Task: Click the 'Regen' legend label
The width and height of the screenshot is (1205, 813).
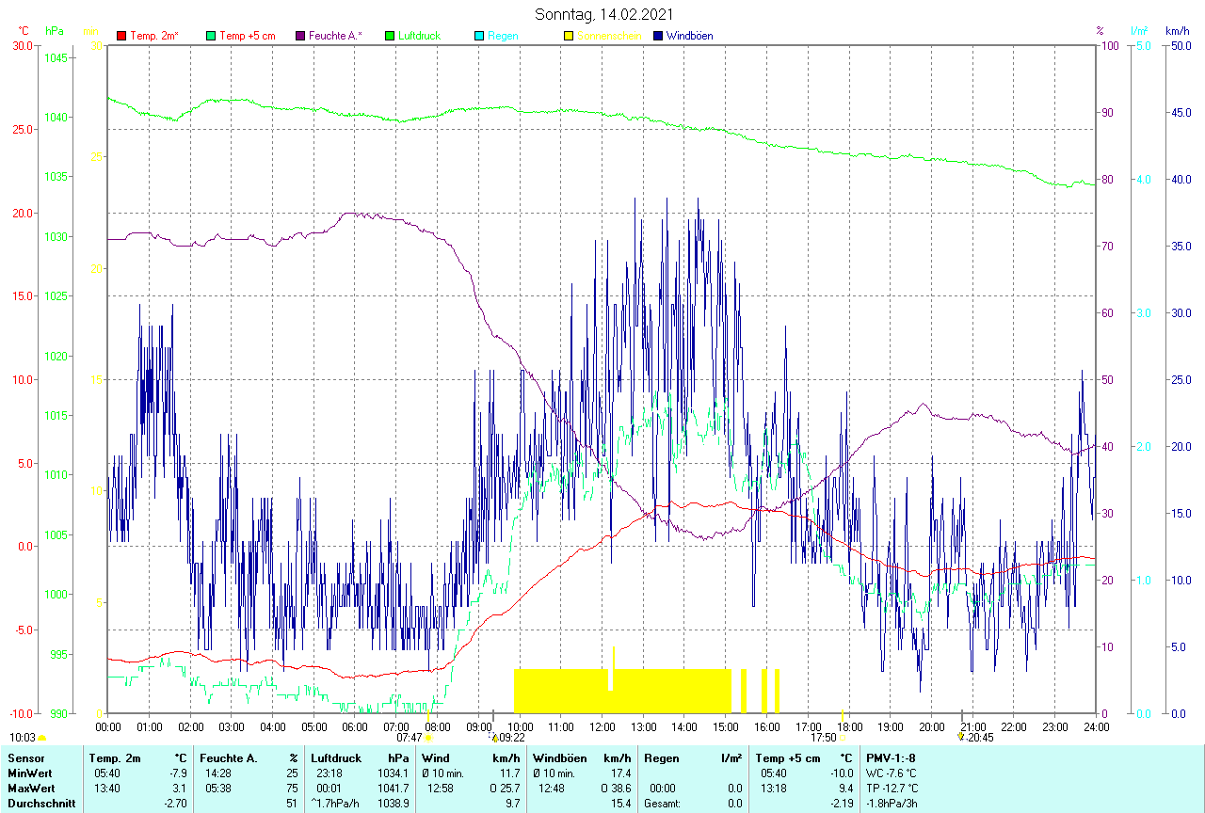Action: click(x=503, y=36)
